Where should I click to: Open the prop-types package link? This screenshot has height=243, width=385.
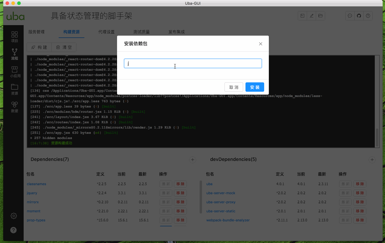(x=36, y=220)
